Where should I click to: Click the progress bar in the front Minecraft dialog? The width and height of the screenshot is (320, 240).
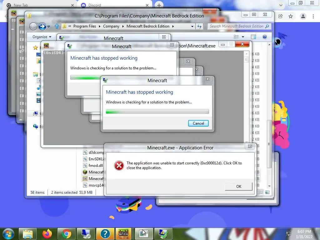(x=157, y=112)
